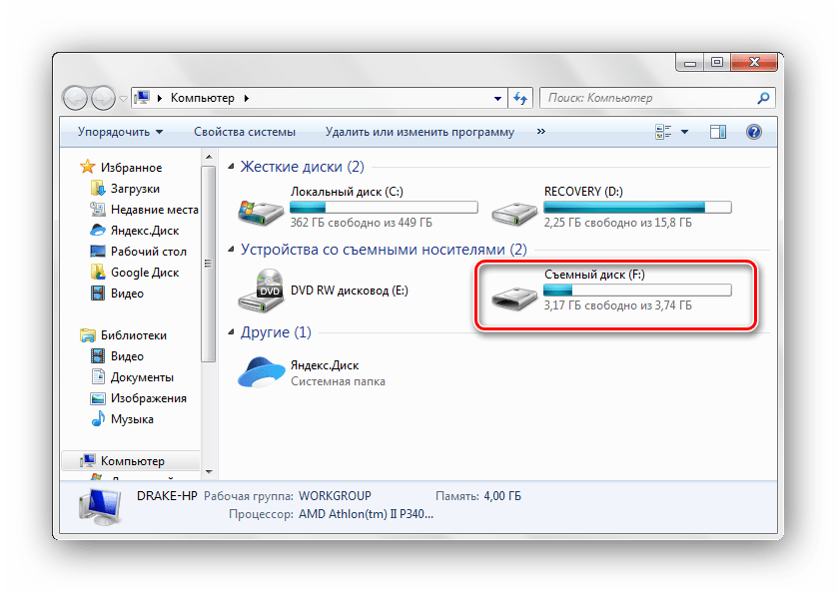Click the Документы library icon
Screen dimensions: 837x593
point(98,376)
